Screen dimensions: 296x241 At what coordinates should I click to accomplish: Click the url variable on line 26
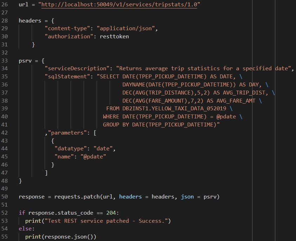point(24,4)
